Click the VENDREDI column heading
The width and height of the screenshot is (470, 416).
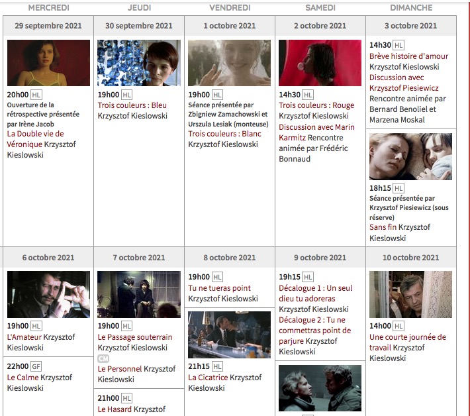coord(230,8)
